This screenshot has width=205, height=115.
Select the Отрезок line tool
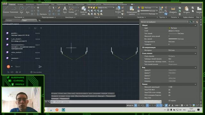click(6, 10)
